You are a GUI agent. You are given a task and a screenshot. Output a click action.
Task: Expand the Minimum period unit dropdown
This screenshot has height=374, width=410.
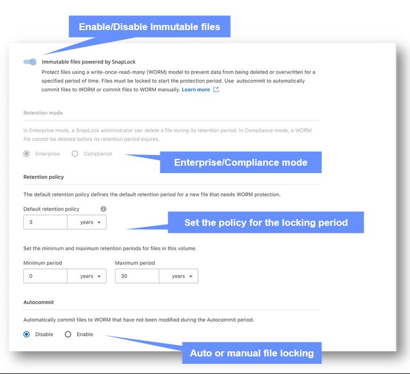coord(87,276)
